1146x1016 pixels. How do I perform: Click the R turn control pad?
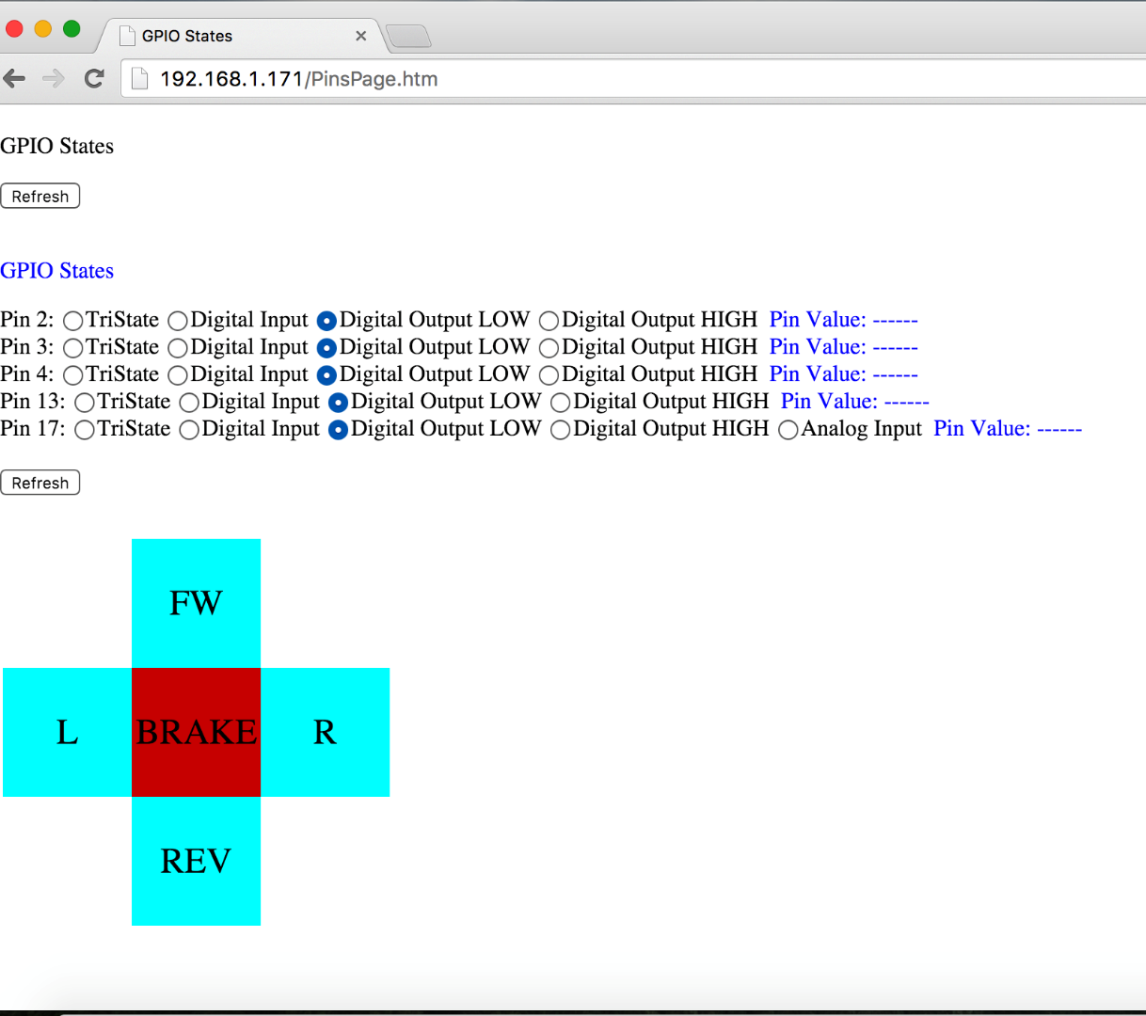(x=325, y=732)
